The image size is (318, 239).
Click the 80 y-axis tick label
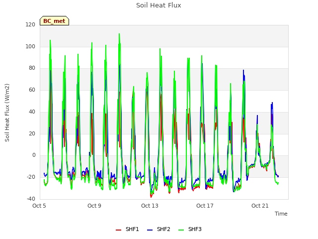tap(32, 68)
